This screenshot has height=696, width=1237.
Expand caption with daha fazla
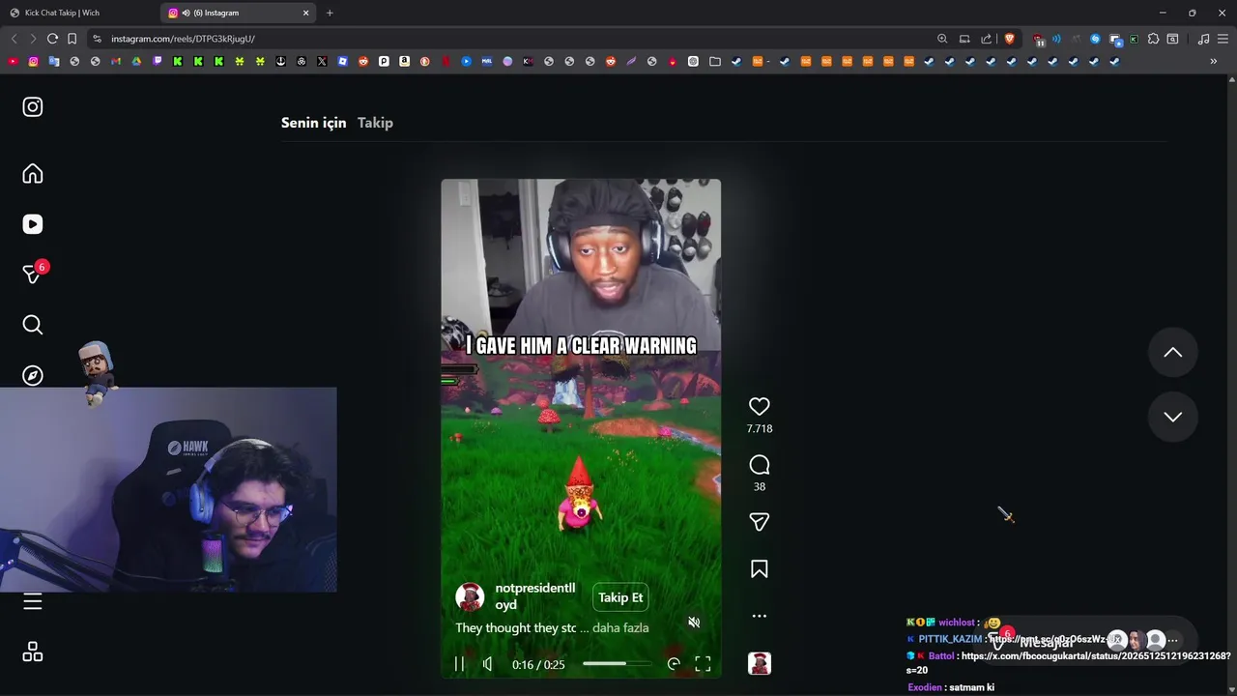click(620, 628)
